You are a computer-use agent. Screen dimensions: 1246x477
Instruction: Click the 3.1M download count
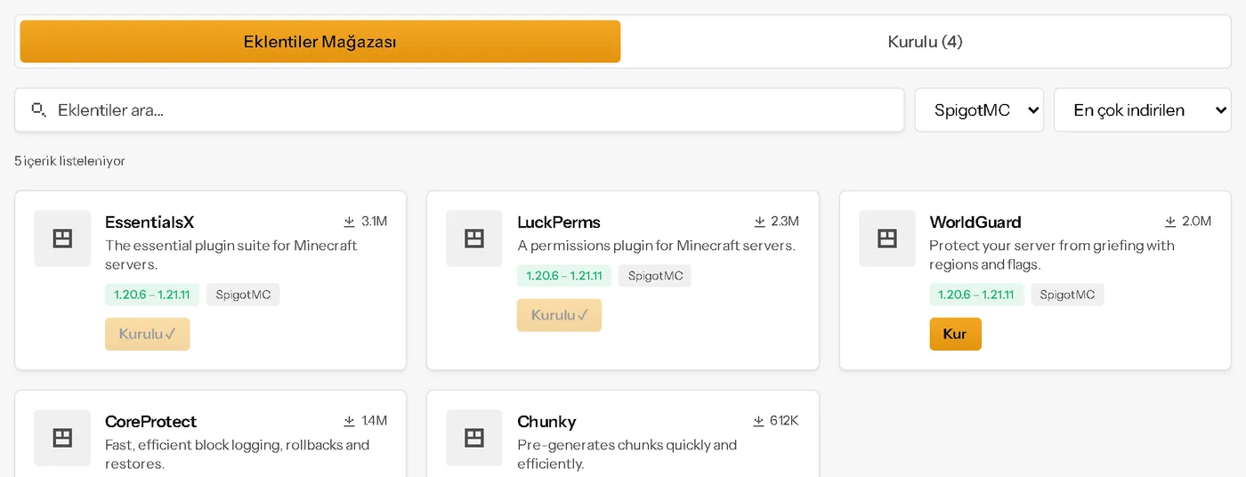pos(374,222)
